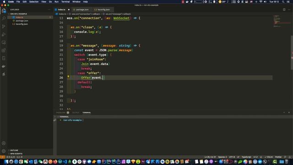Open Extensions view in activity bar
293x165 pixels.
(x=4, y=50)
